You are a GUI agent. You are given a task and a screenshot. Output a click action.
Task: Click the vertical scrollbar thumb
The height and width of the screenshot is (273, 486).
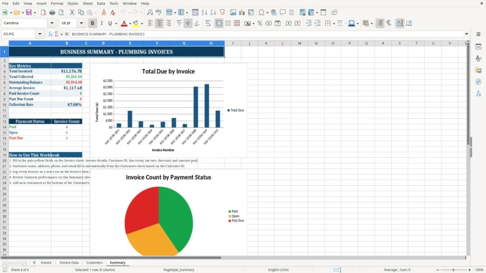point(468,93)
